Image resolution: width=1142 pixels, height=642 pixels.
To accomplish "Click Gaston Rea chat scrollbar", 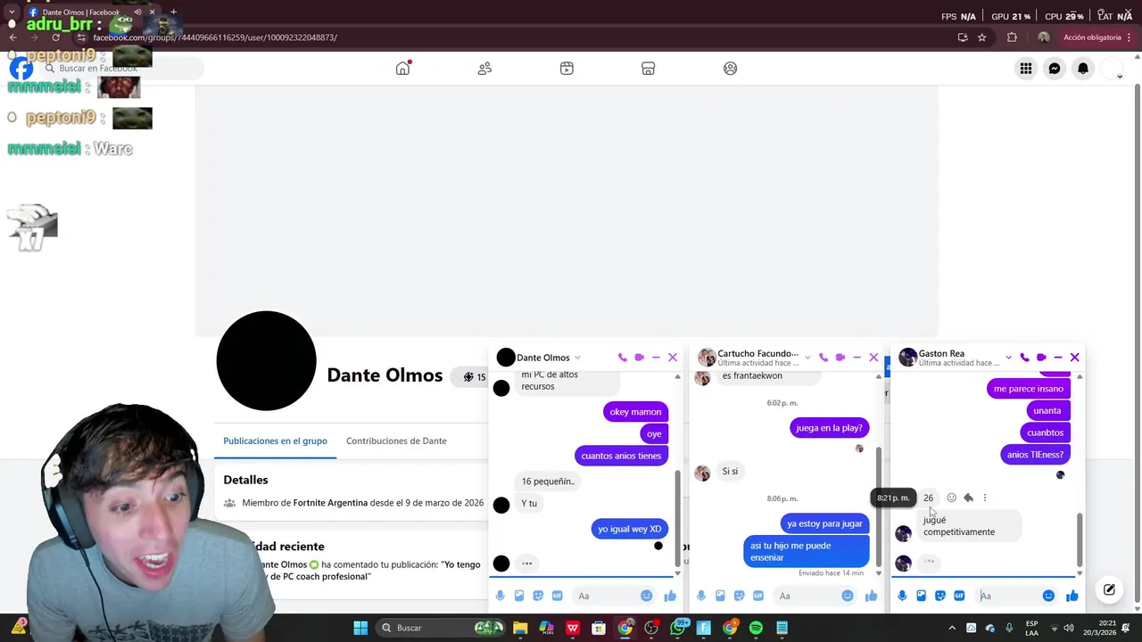I will tap(1080, 539).
